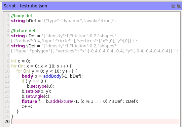Viewport: 182px width, 127px height.
Task: Close the Script - testrube.json panel
Action: pos(179,6)
